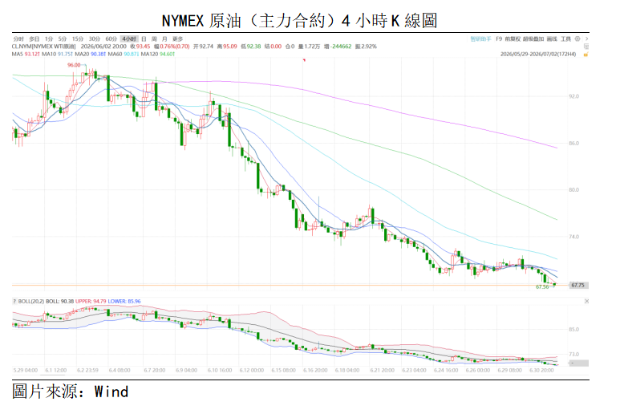The image size is (620, 410).
Task: Open chart settings gear icon
Action: tap(577, 39)
